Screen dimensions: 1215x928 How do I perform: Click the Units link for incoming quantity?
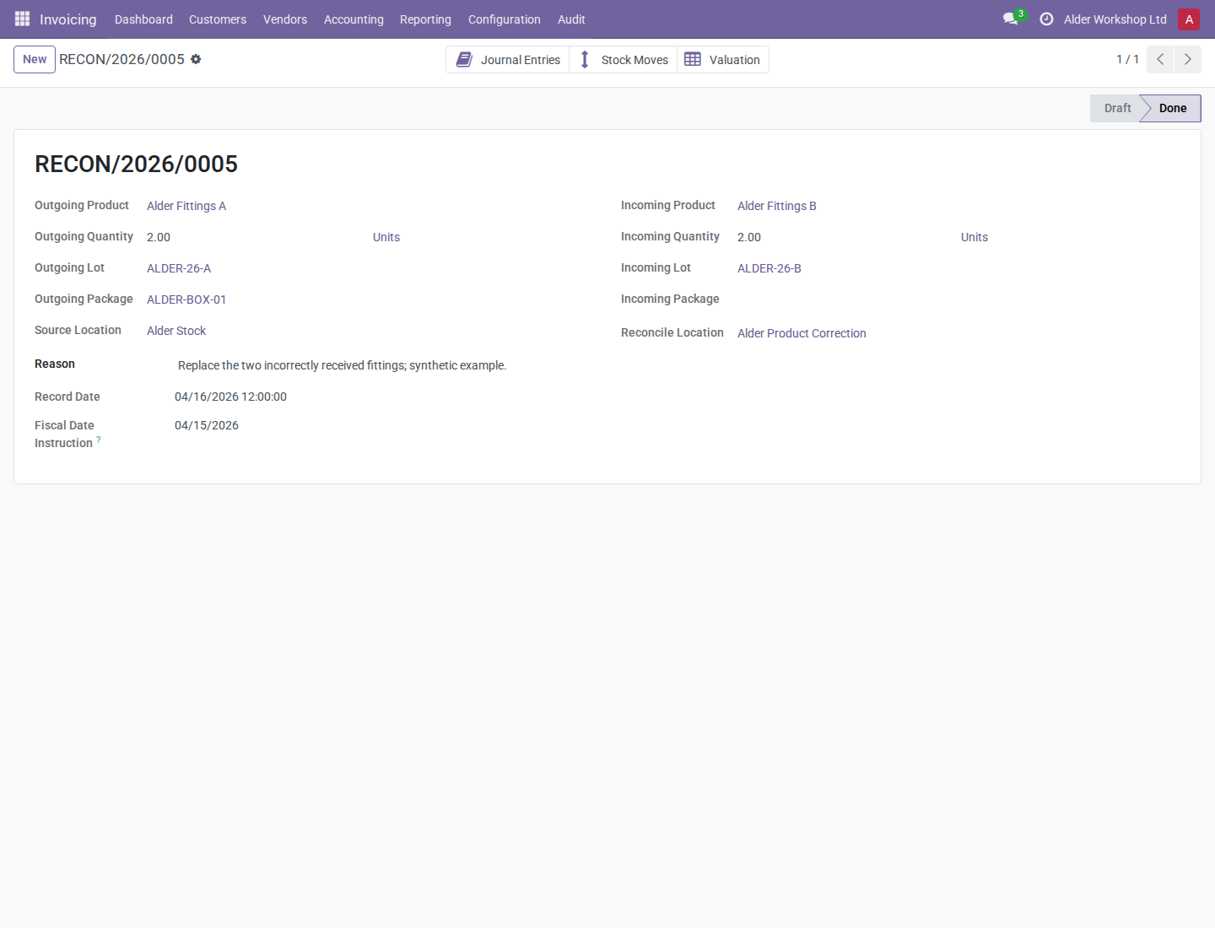(x=975, y=237)
